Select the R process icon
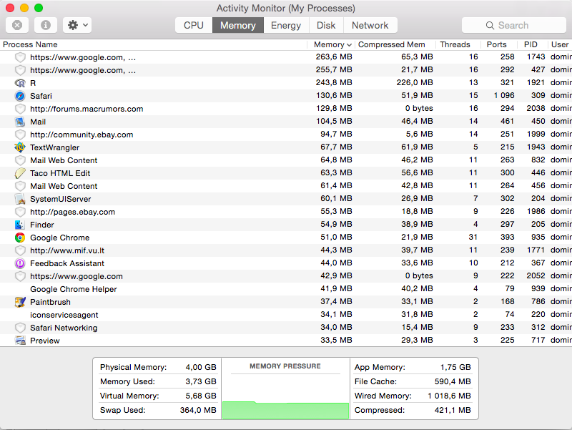Viewport: 572px width, 430px height. coord(20,83)
